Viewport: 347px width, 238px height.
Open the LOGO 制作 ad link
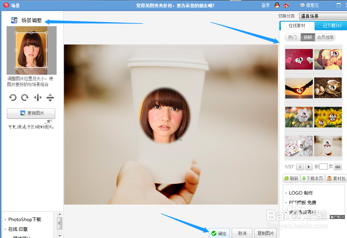tap(301, 193)
